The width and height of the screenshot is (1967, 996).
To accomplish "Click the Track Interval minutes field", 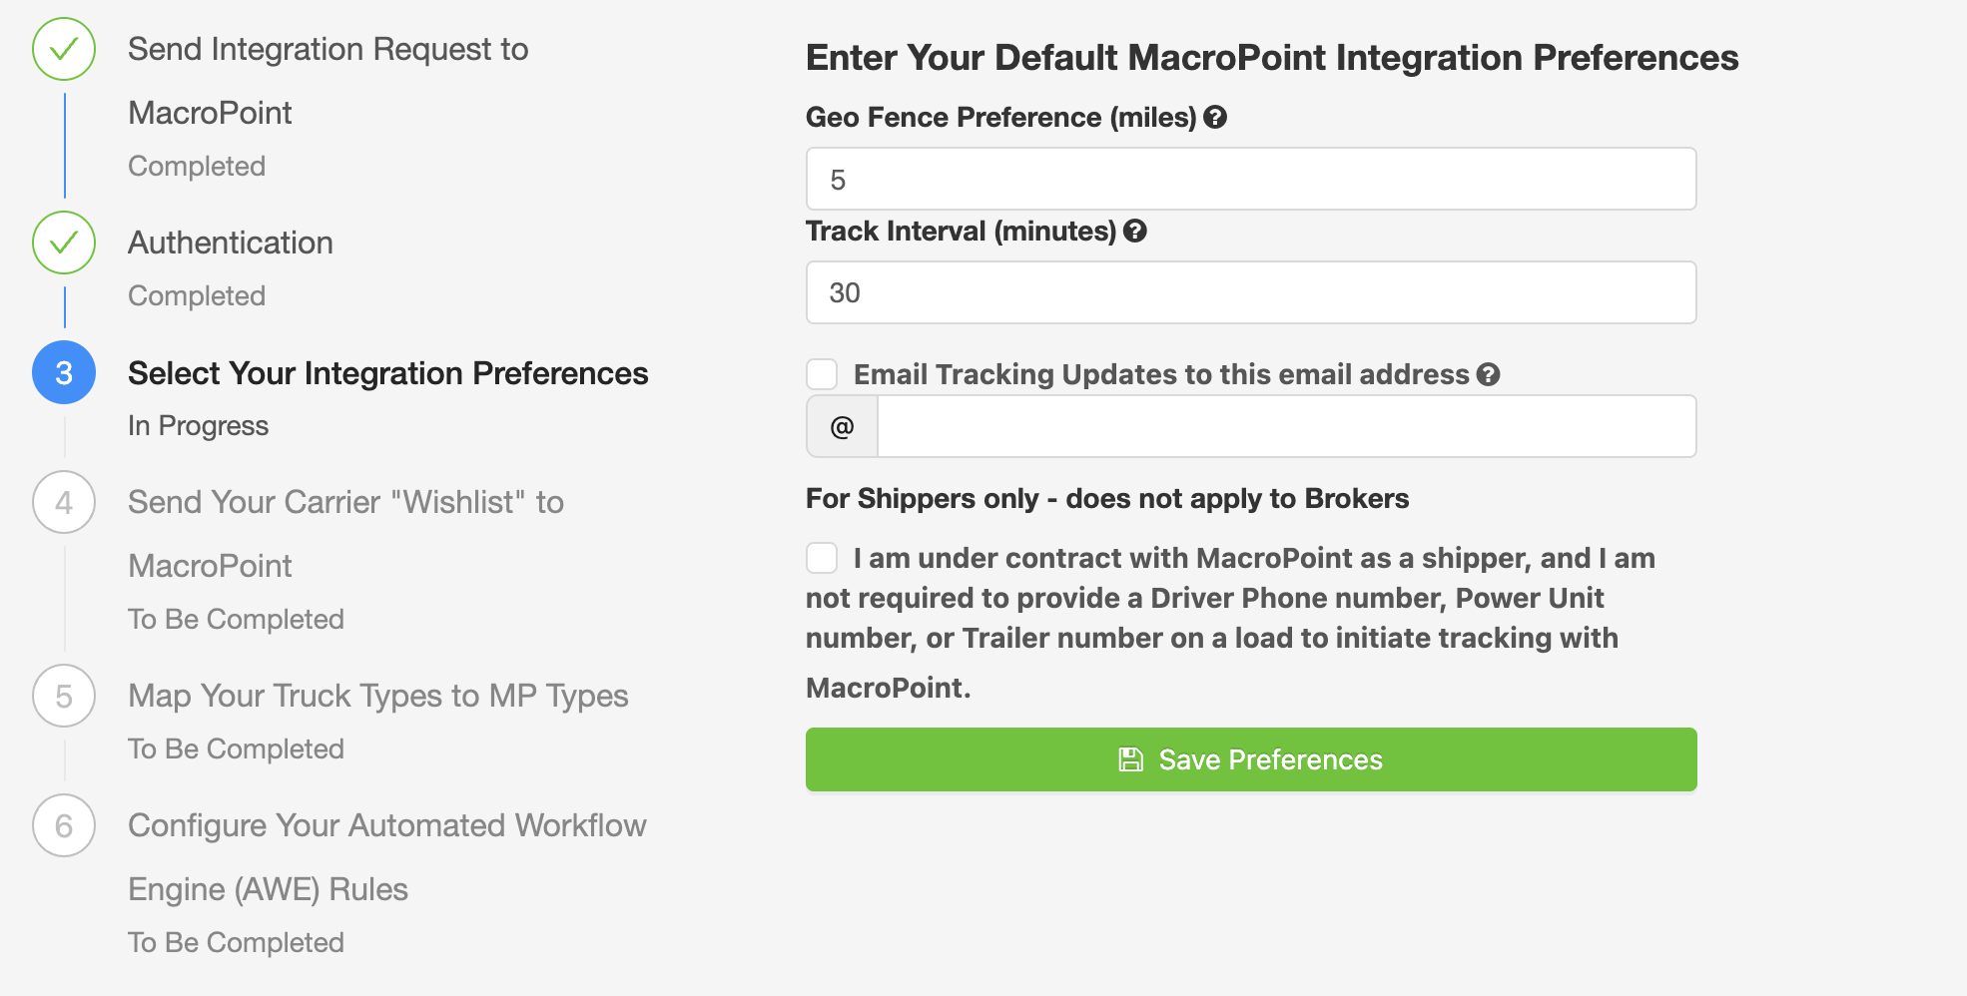I will tap(1251, 292).
